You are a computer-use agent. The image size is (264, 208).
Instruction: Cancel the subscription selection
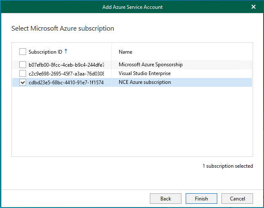click(x=237, y=198)
